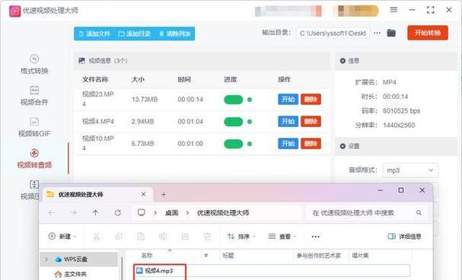This screenshot has height=280, width=462.
Task: Click the 名称 column header in Explorer
Action: click(146, 256)
